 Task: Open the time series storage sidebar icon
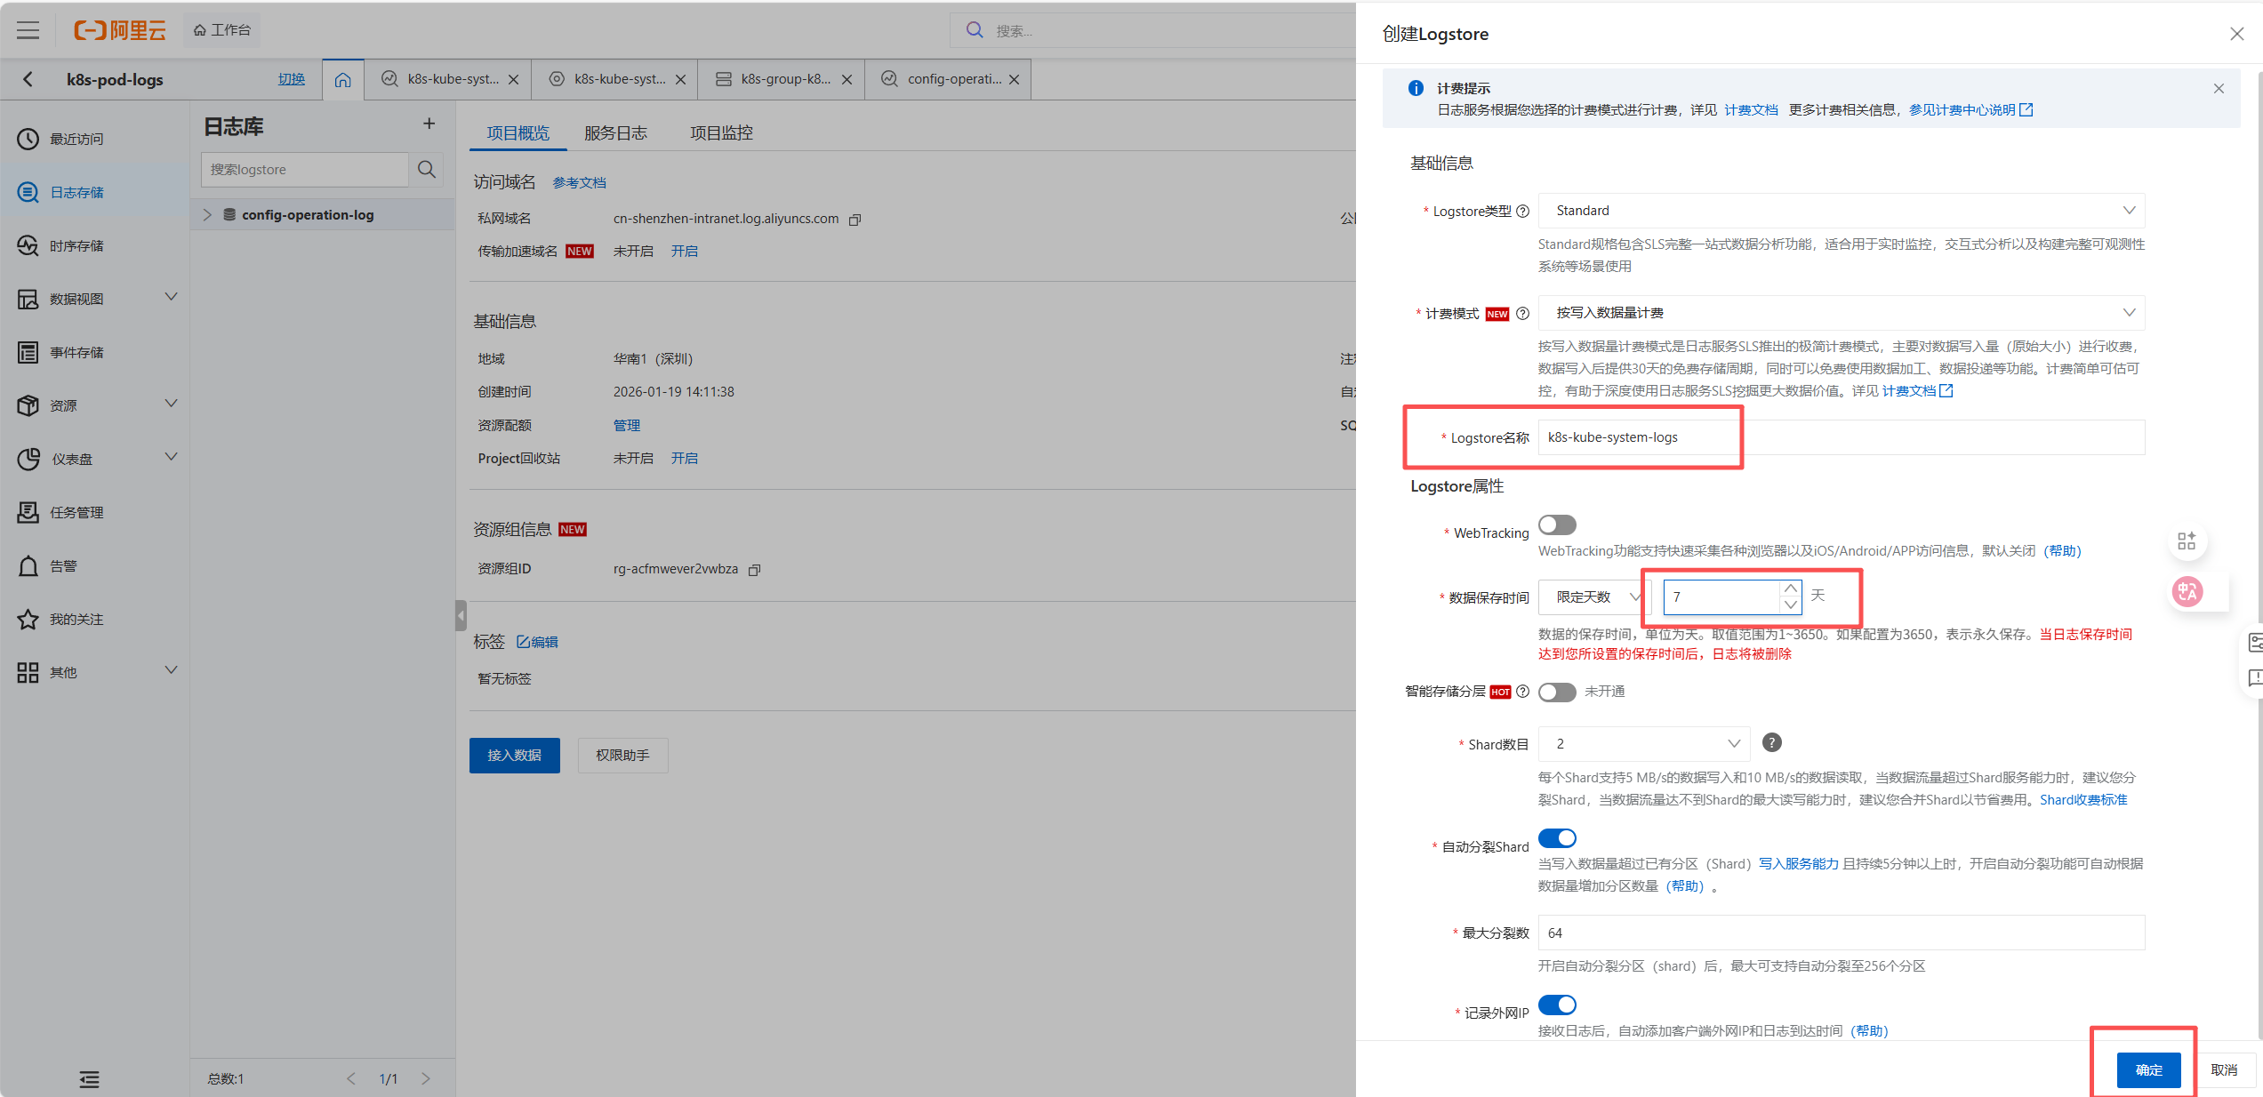[28, 246]
